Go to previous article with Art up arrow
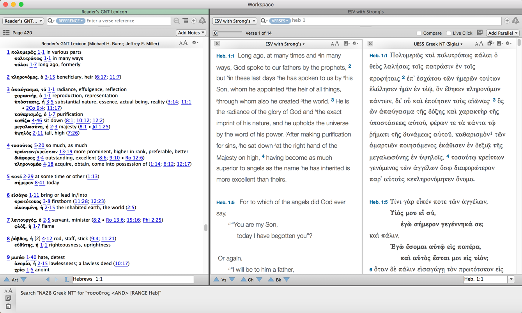 tap(7, 280)
